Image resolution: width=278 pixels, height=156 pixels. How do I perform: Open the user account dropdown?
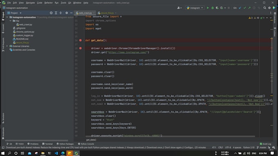tap(179, 8)
